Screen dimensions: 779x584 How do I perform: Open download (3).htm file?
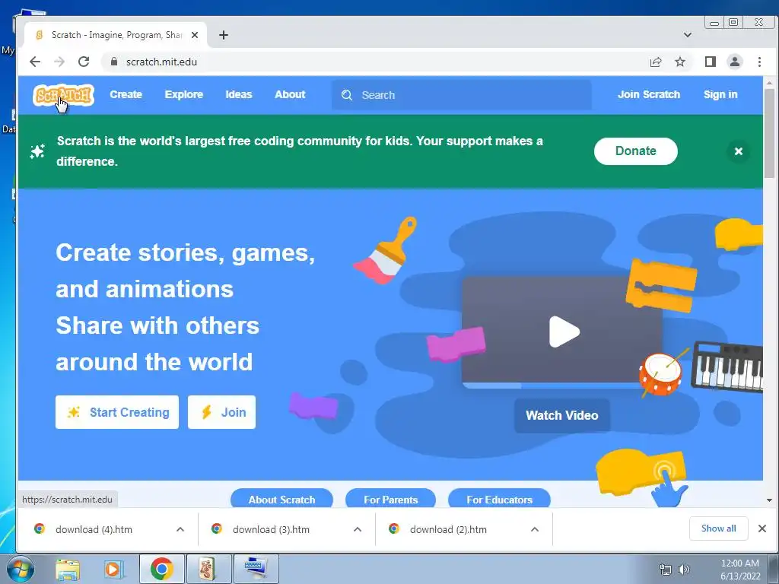click(272, 529)
